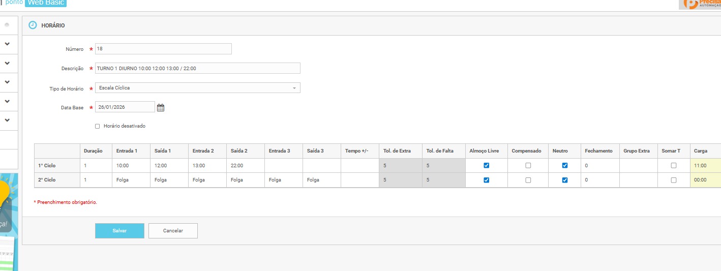Viewport: 721px width, 271px height.
Task: Click the Cancelar button
Action: (173, 231)
